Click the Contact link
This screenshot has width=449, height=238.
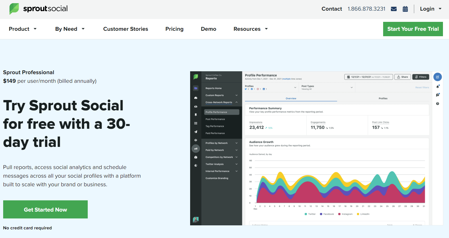click(332, 9)
